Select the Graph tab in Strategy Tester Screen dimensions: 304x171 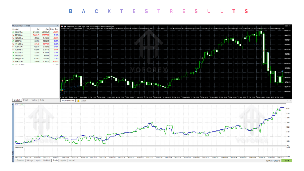point(55,161)
